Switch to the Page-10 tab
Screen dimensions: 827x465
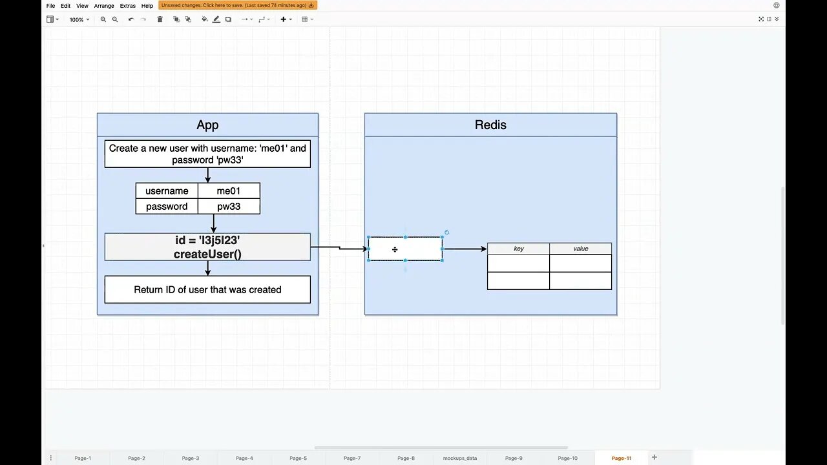(x=567, y=458)
